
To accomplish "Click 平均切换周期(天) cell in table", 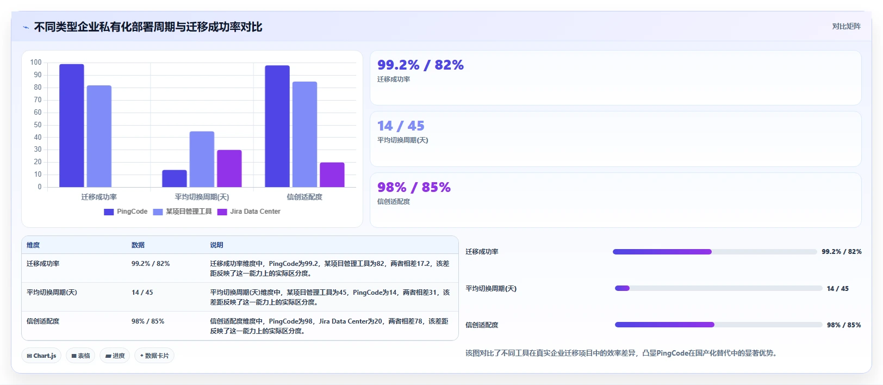I will pos(52,293).
